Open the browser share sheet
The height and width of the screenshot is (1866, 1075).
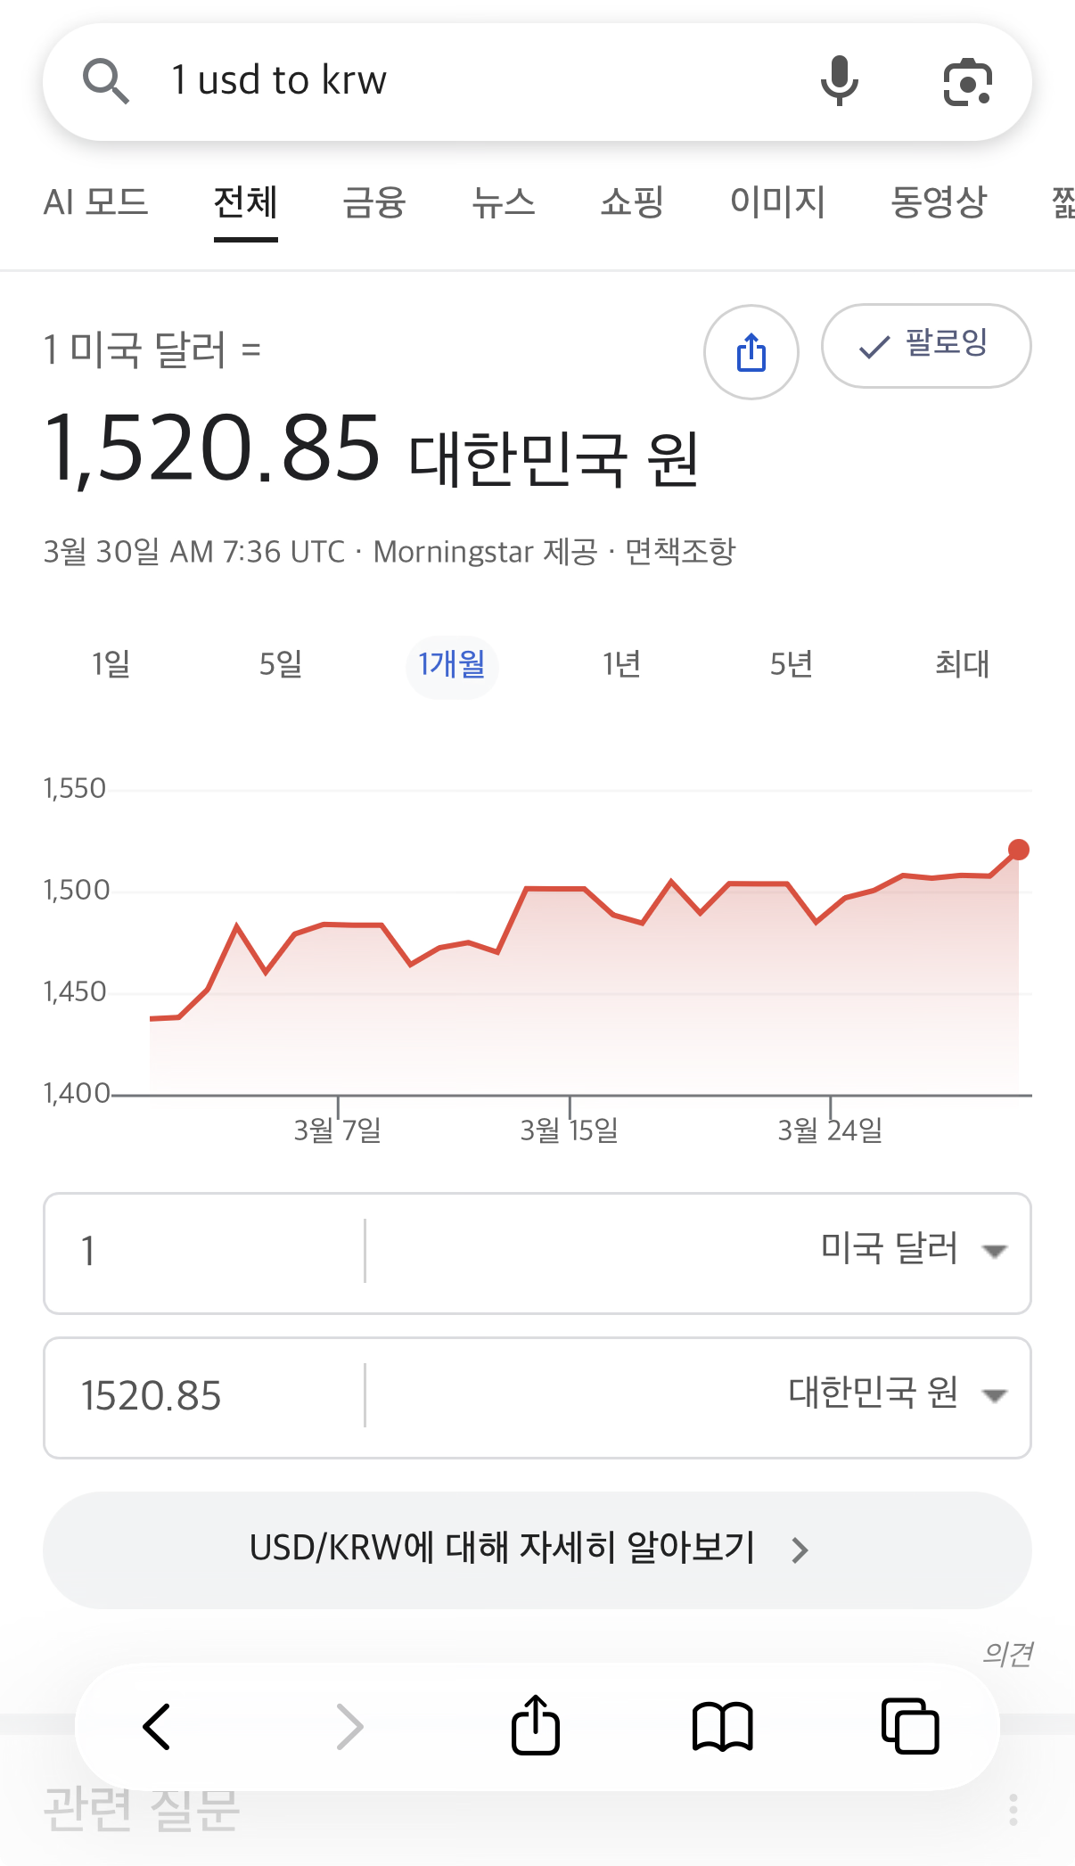pos(535,1725)
